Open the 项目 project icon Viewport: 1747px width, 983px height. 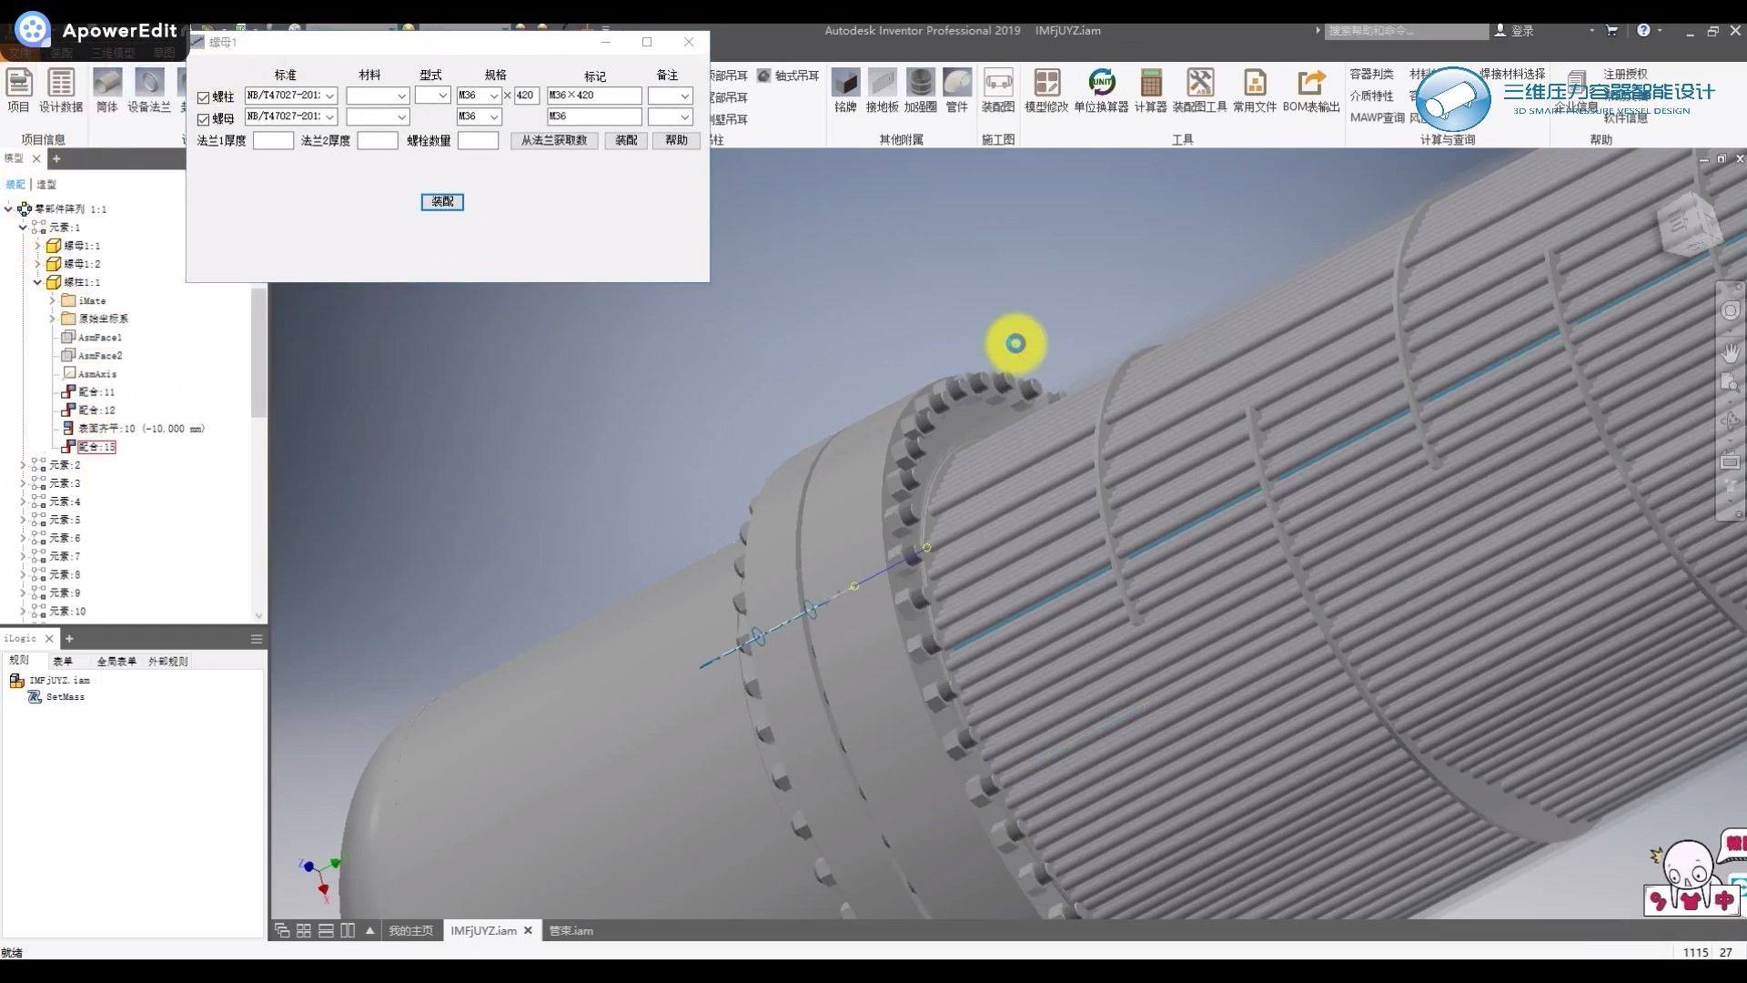18,91
